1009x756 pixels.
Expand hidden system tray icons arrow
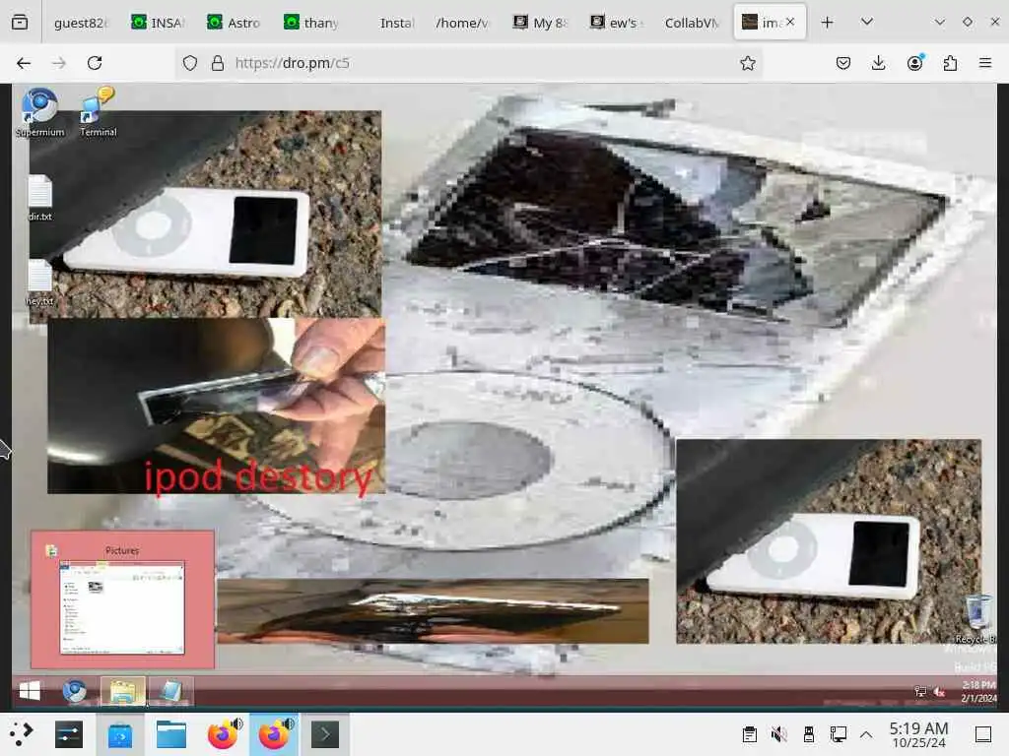pyautogui.click(x=866, y=734)
